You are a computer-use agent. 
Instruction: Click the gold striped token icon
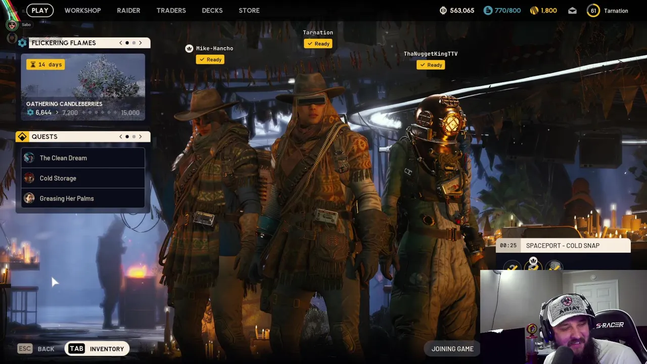click(534, 11)
